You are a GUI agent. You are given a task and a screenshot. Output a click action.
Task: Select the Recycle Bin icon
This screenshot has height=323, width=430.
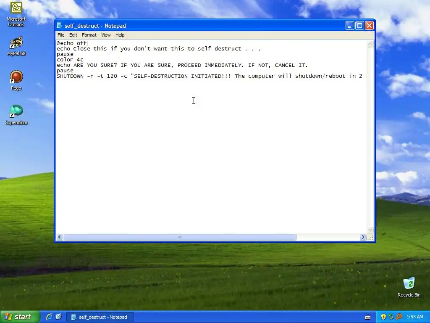pyautogui.click(x=409, y=287)
